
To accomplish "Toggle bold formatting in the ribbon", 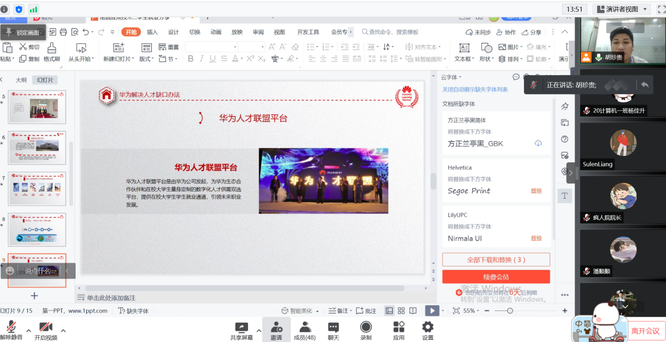I will pos(190,59).
